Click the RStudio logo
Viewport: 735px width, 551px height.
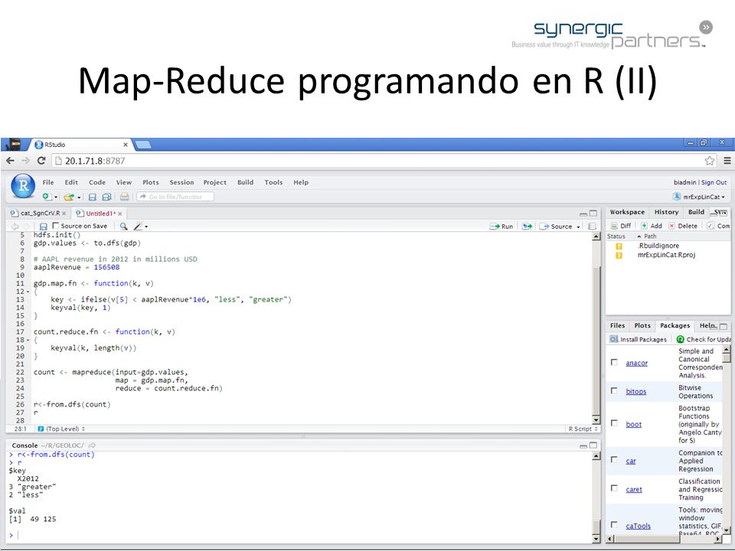pyautogui.click(x=23, y=186)
